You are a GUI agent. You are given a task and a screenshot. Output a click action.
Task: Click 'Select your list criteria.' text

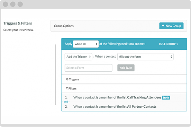(x=18, y=30)
